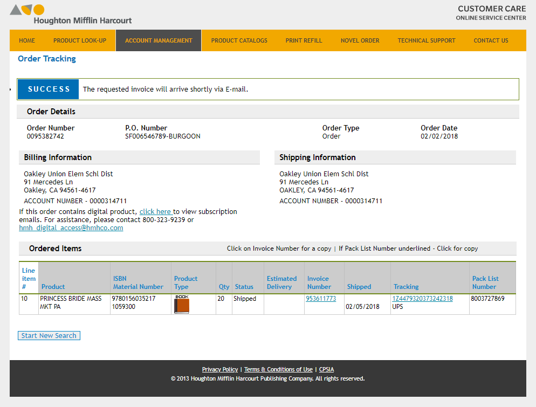Open the Privacy Policy link
Viewport: 536px width, 407px height.
tap(219, 369)
